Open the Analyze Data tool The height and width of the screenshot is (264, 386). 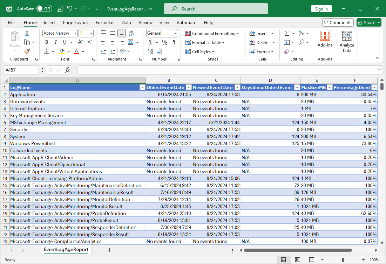click(x=347, y=42)
